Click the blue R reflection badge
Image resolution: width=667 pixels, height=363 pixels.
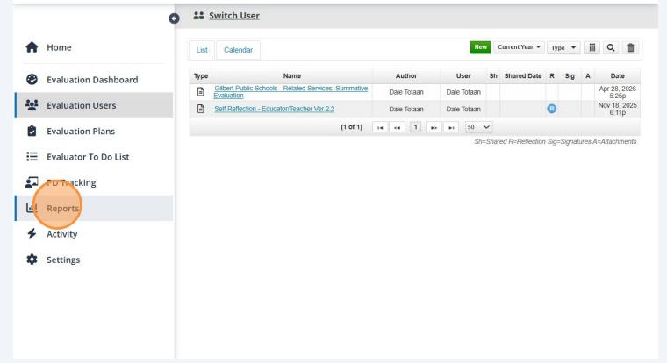[552, 109]
